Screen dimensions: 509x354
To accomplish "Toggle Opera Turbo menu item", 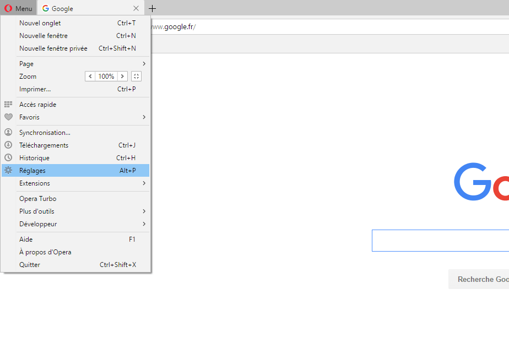I will click(75, 199).
